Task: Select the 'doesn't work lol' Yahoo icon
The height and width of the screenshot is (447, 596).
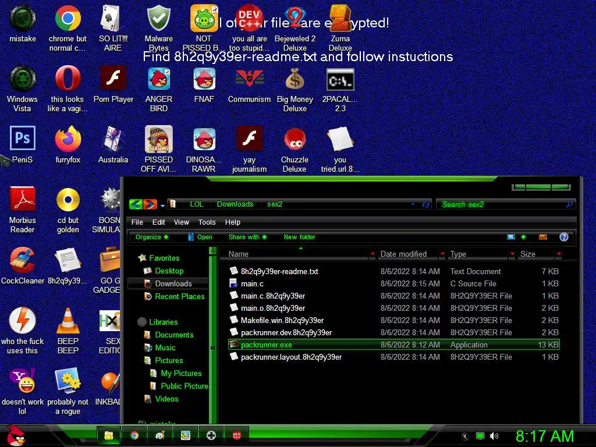Action: coord(23,391)
